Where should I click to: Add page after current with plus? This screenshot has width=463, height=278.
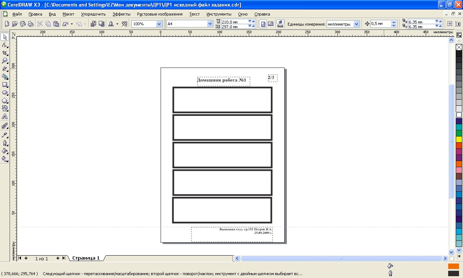click(x=58, y=258)
